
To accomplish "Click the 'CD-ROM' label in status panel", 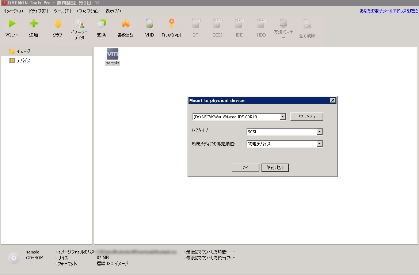I will [x=35, y=258].
